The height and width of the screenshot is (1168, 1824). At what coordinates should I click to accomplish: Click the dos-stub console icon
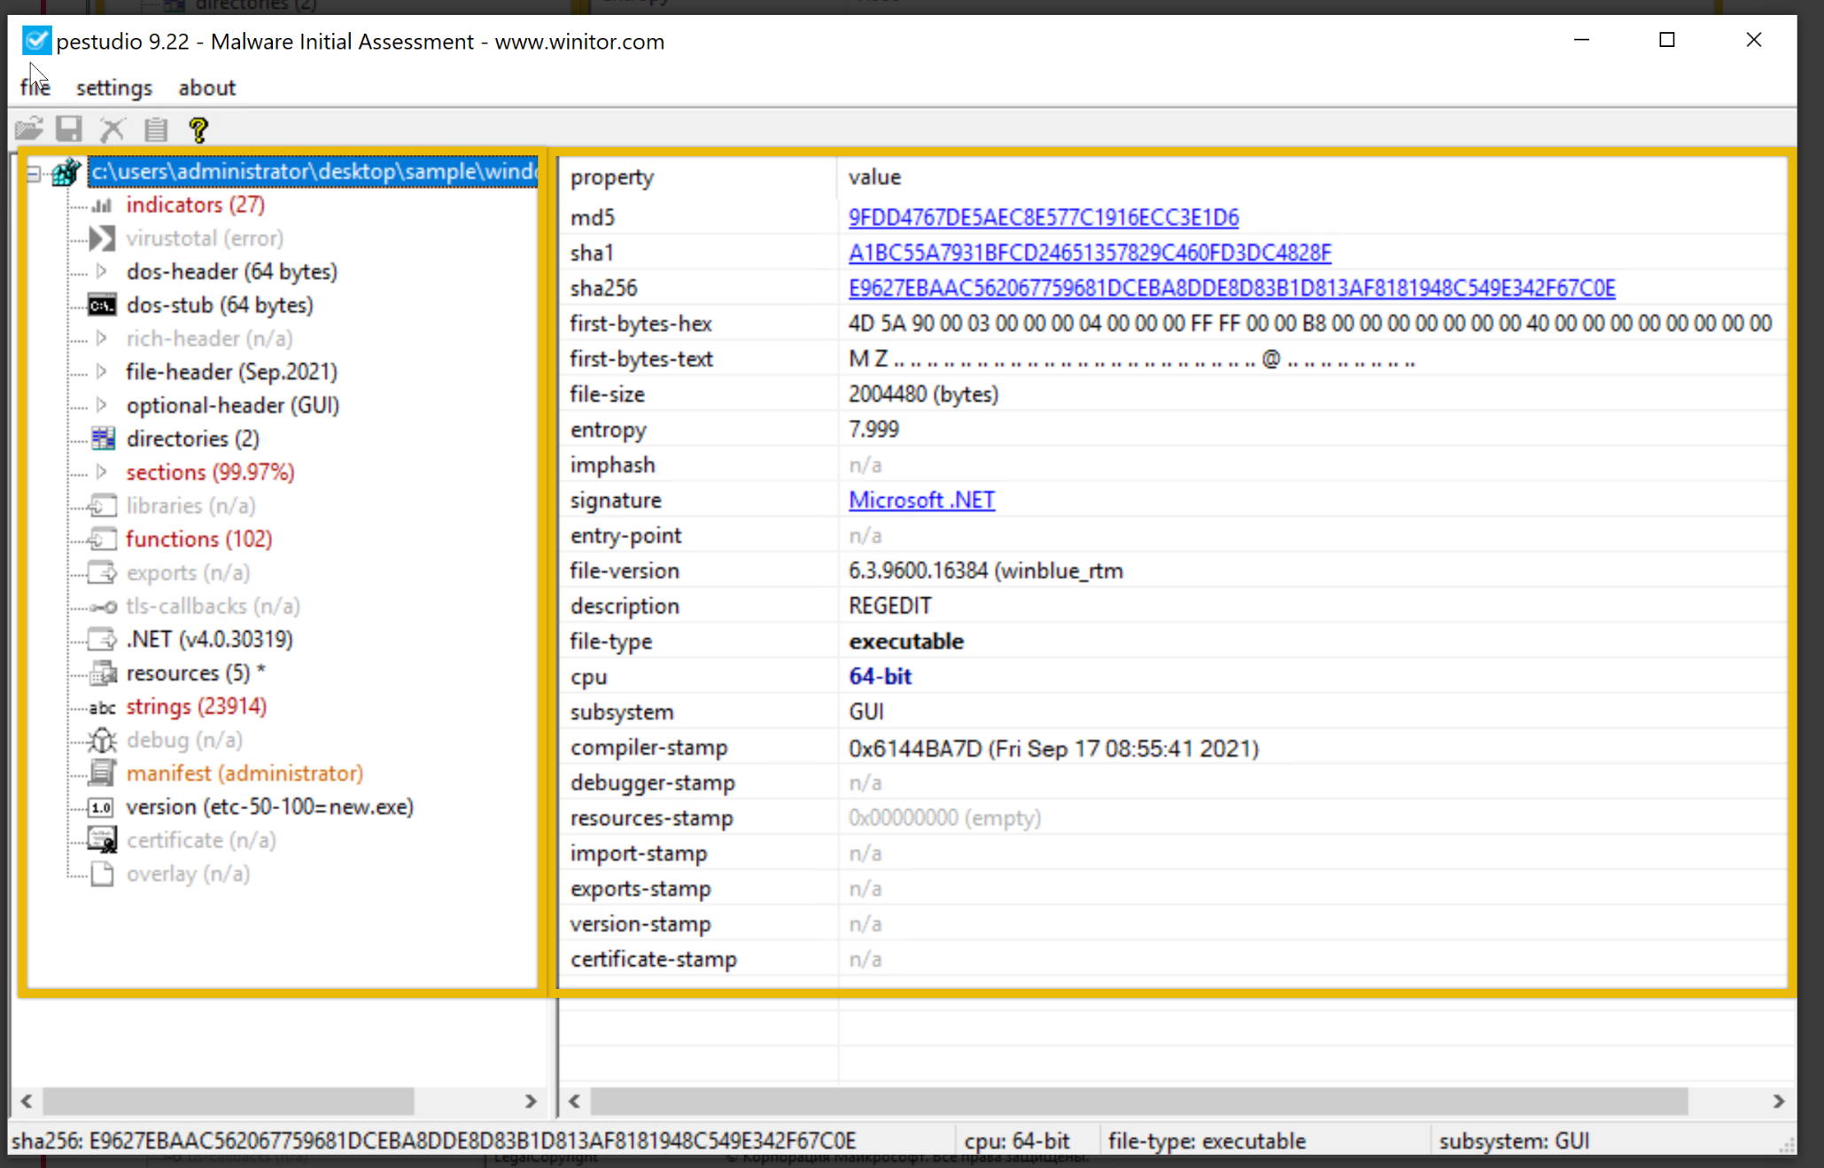(102, 306)
